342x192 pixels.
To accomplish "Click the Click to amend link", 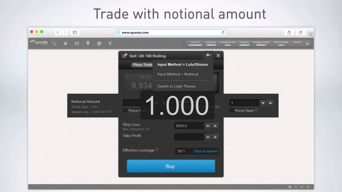I will (205, 151).
